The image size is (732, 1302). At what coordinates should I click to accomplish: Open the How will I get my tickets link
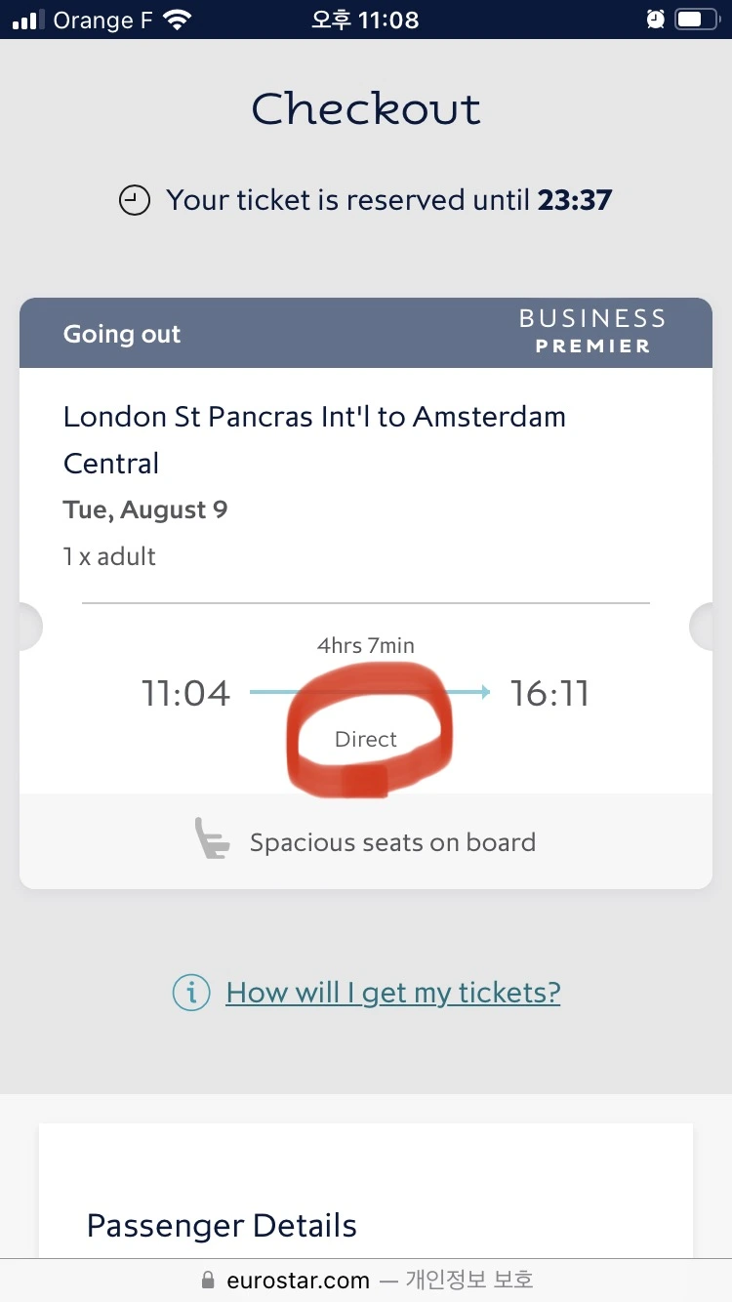click(392, 993)
